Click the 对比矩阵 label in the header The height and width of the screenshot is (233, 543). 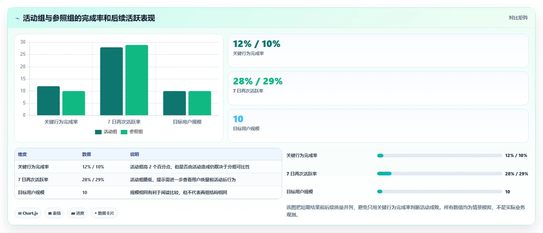tap(518, 18)
